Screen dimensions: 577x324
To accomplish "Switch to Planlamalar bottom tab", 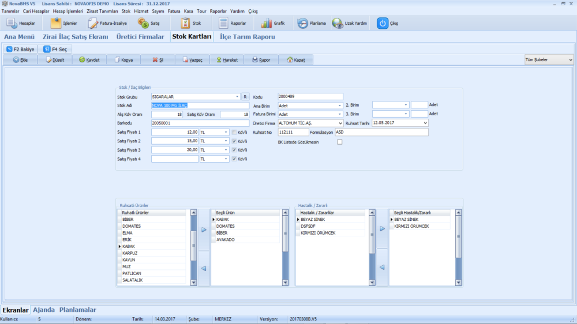I will tap(78, 310).
